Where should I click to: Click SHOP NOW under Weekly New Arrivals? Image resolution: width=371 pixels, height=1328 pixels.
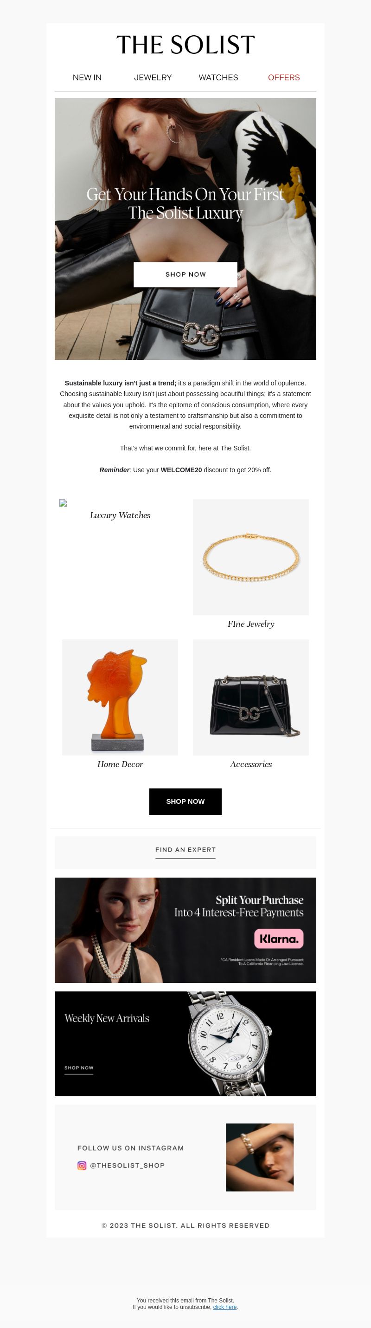[x=79, y=1069]
